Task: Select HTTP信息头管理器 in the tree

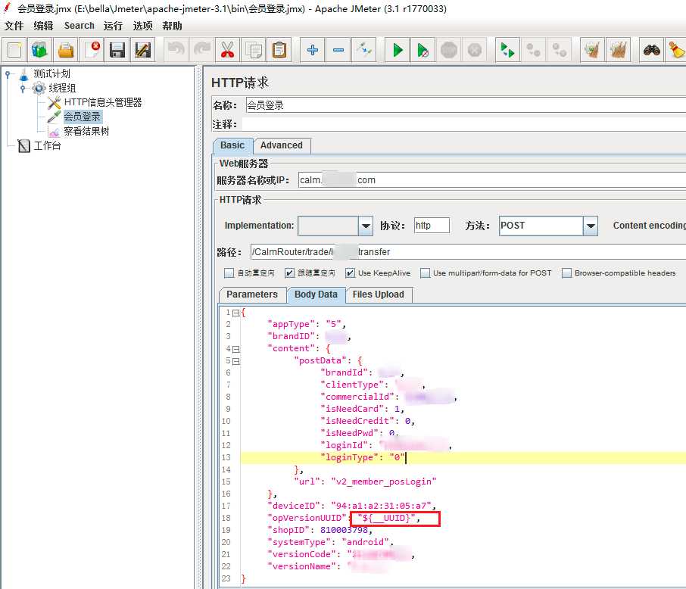Action: (x=103, y=102)
